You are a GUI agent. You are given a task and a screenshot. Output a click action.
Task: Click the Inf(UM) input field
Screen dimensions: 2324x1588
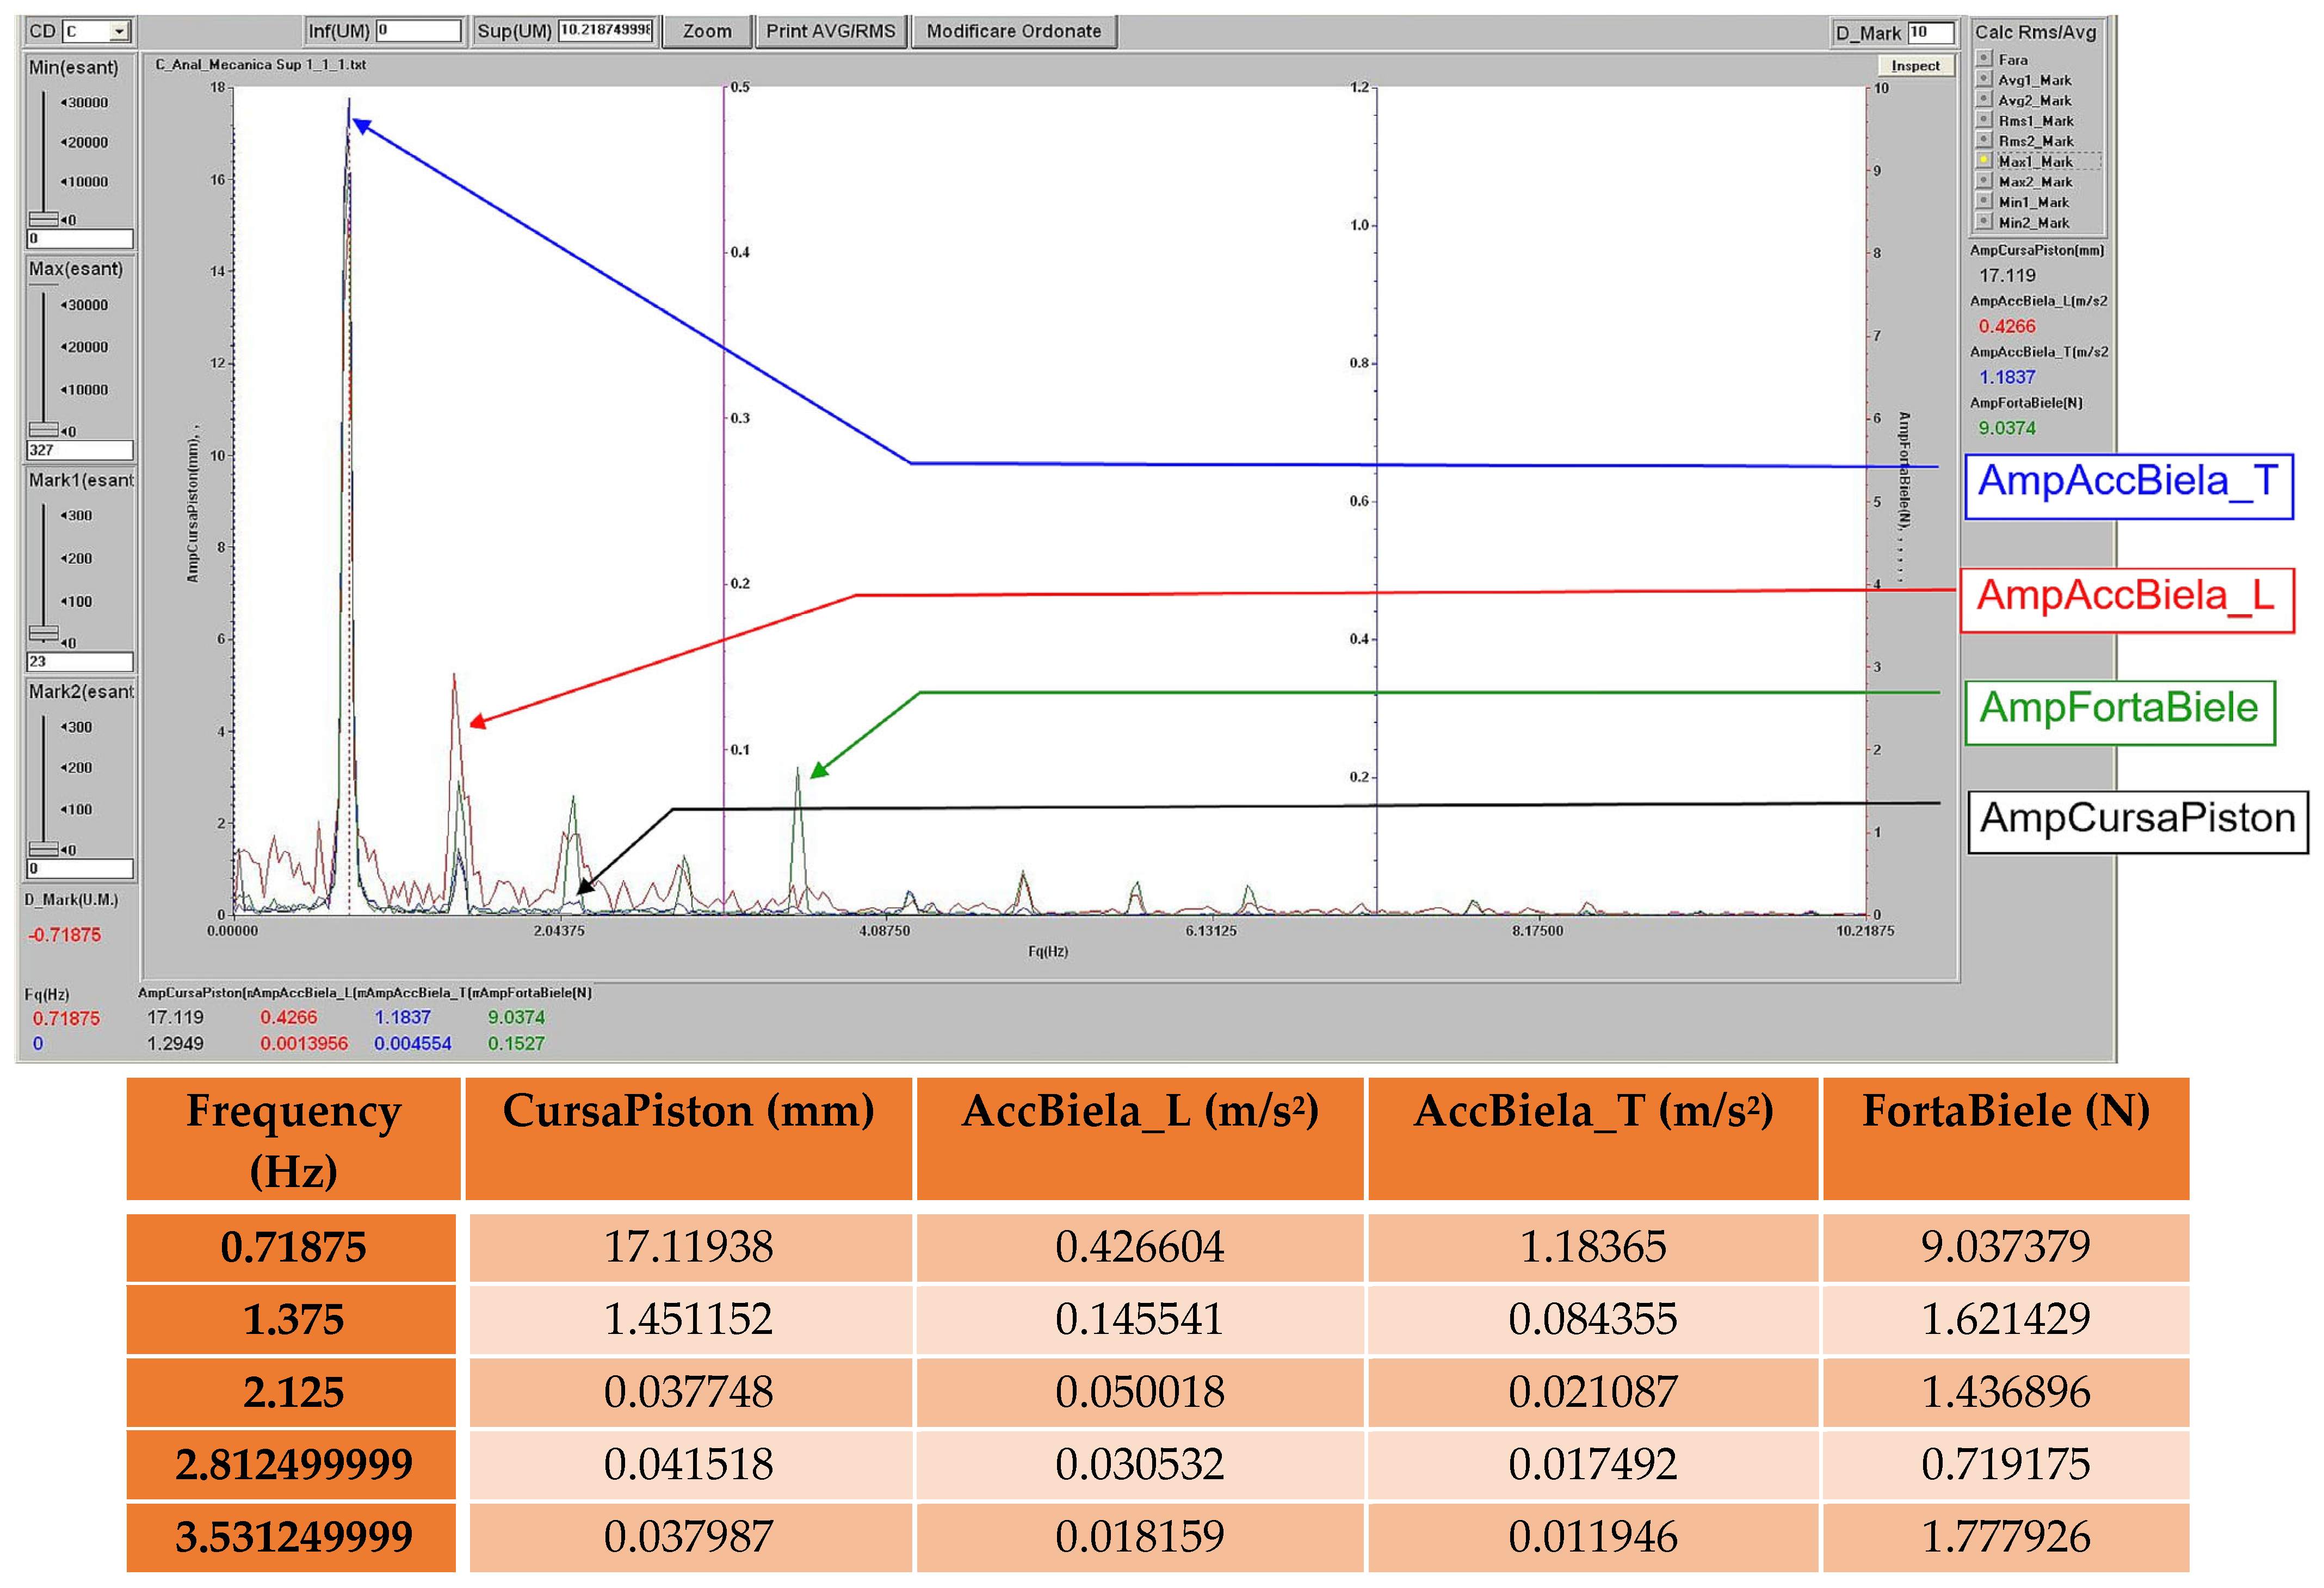click(x=418, y=31)
